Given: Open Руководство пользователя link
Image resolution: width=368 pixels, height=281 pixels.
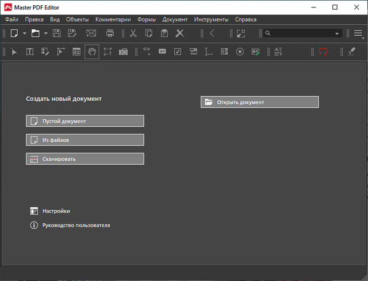Looking at the screenshot, I should (x=76, y=225).
